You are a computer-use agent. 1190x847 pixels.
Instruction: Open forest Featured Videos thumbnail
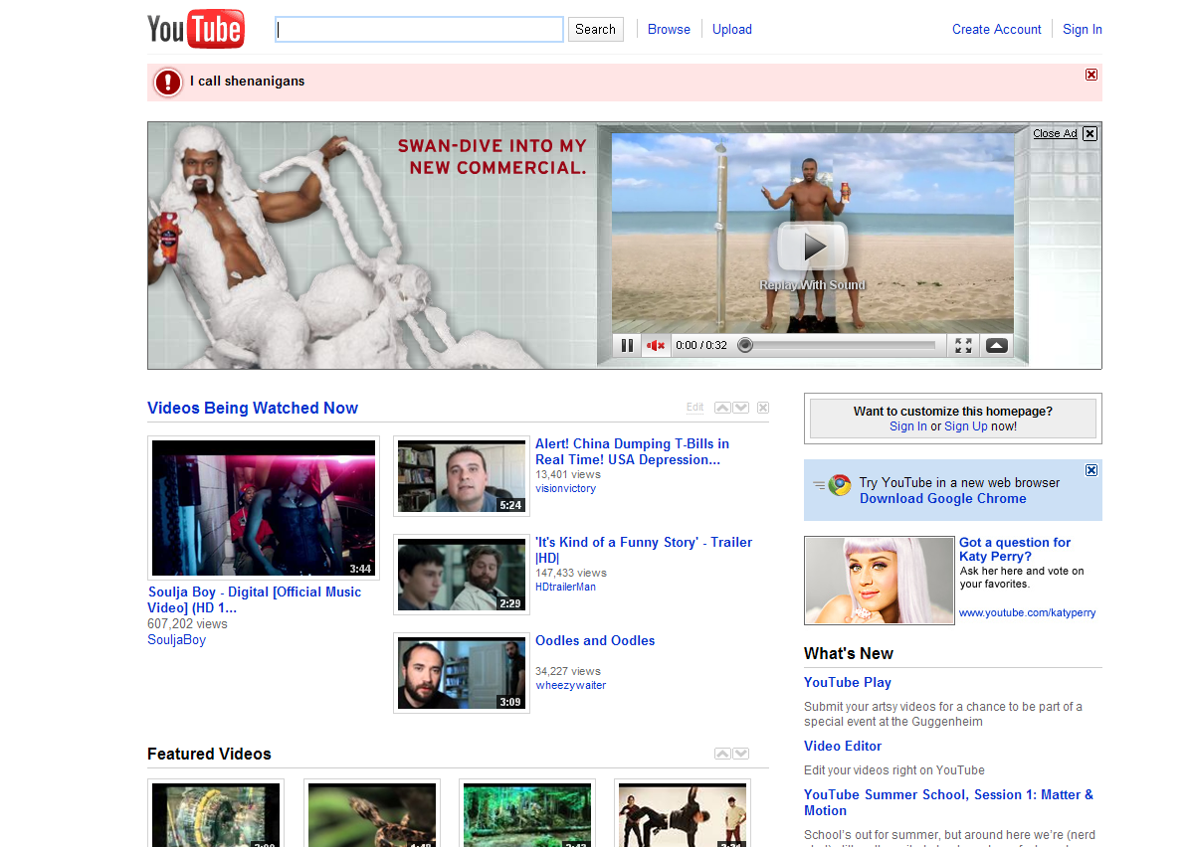click(x=527, y=813)
